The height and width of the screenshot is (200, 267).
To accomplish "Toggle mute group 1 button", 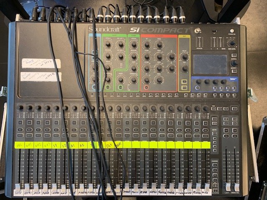I will pos(214,138).
